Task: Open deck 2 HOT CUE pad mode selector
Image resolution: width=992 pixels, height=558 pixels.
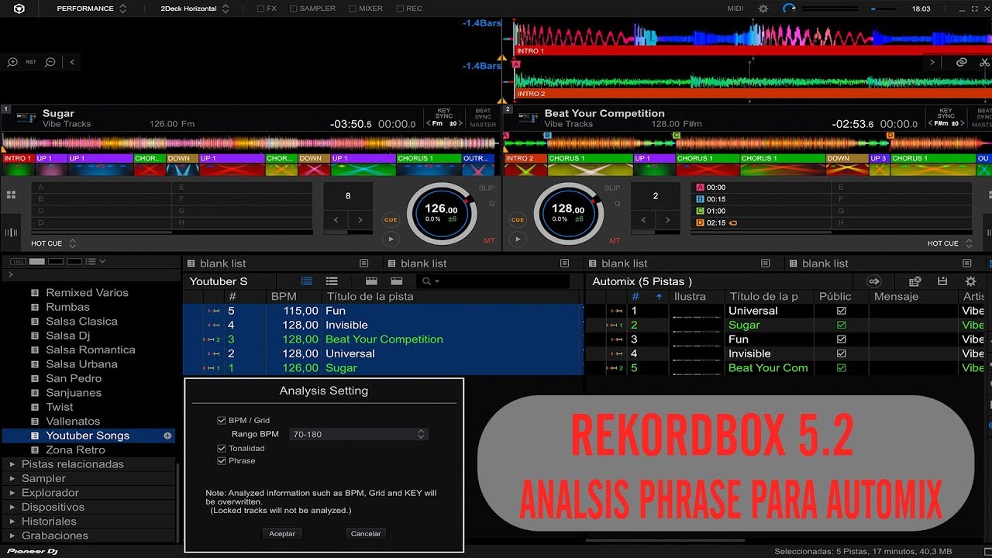Action: [x=950, y=243]
